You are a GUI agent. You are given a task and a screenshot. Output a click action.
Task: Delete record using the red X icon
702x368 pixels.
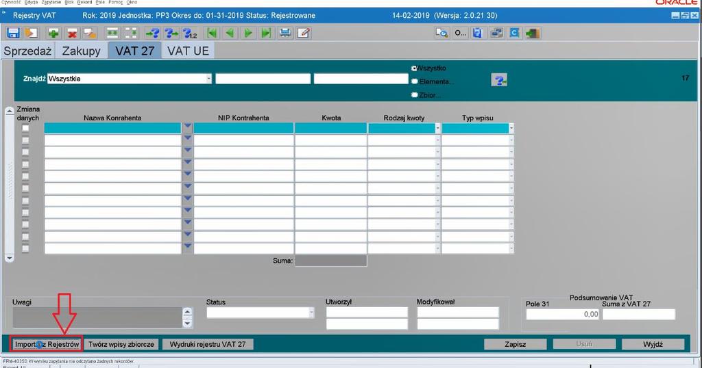pyautogui.click(x=71, y=33)
